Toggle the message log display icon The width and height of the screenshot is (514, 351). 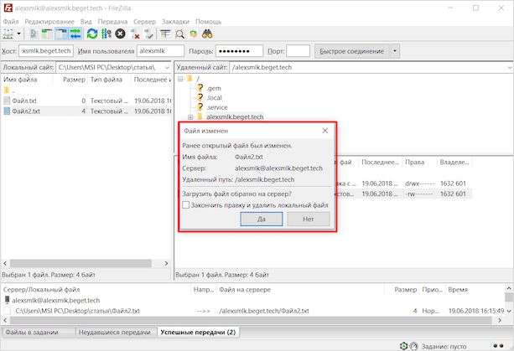(x=34, y=34)
